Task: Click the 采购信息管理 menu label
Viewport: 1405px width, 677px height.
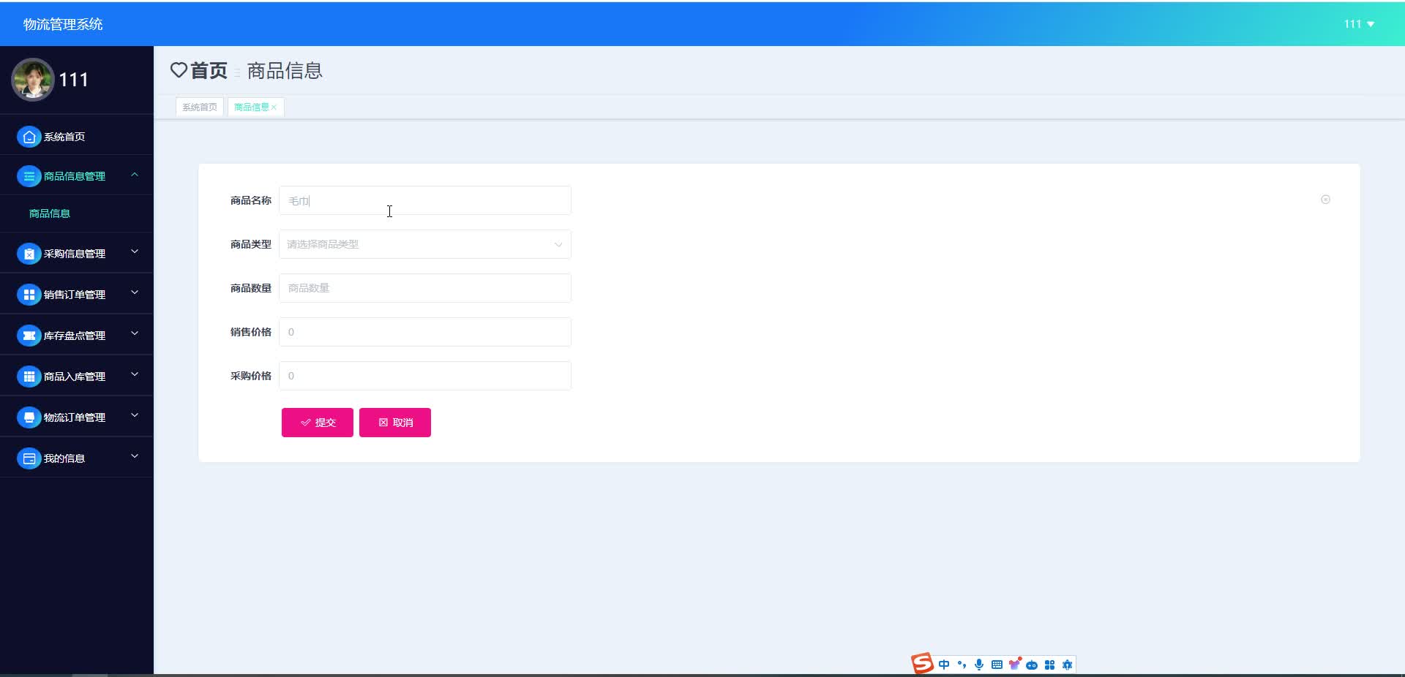Action: 75,254
